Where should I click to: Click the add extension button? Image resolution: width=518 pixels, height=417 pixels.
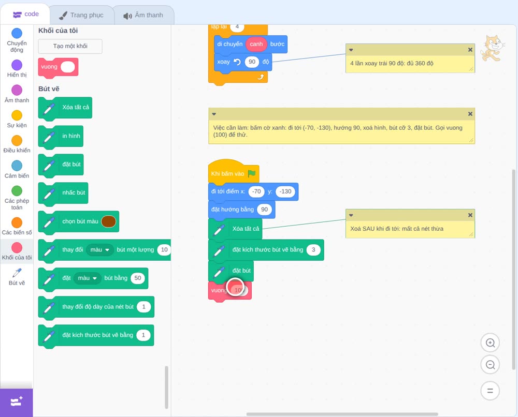point(17,402)
